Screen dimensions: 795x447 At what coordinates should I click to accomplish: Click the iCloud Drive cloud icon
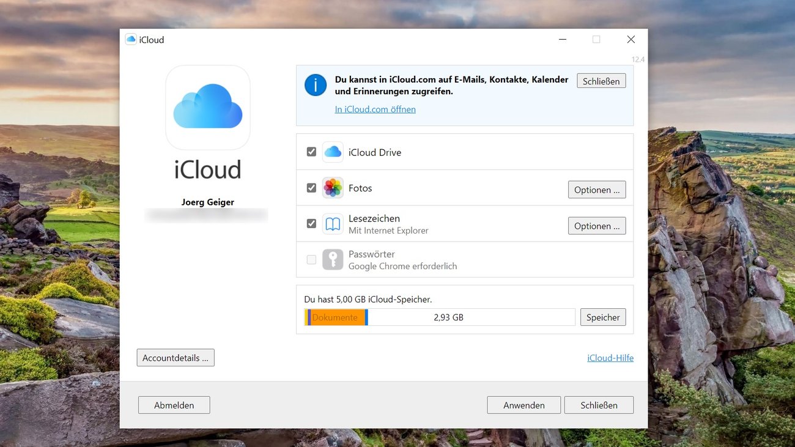coord(333,152)
